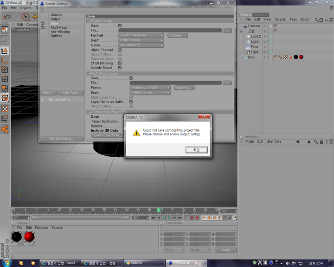
Task: Select the Polygons mode icon
Action: coord(5,89)
